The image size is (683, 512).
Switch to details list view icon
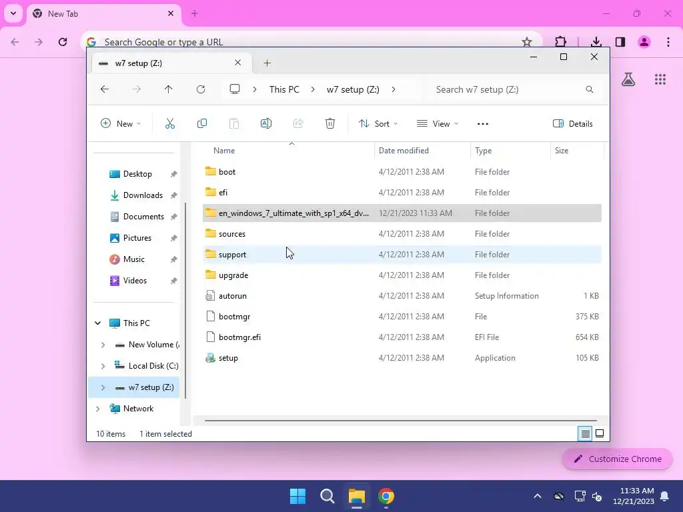point(585,433)
